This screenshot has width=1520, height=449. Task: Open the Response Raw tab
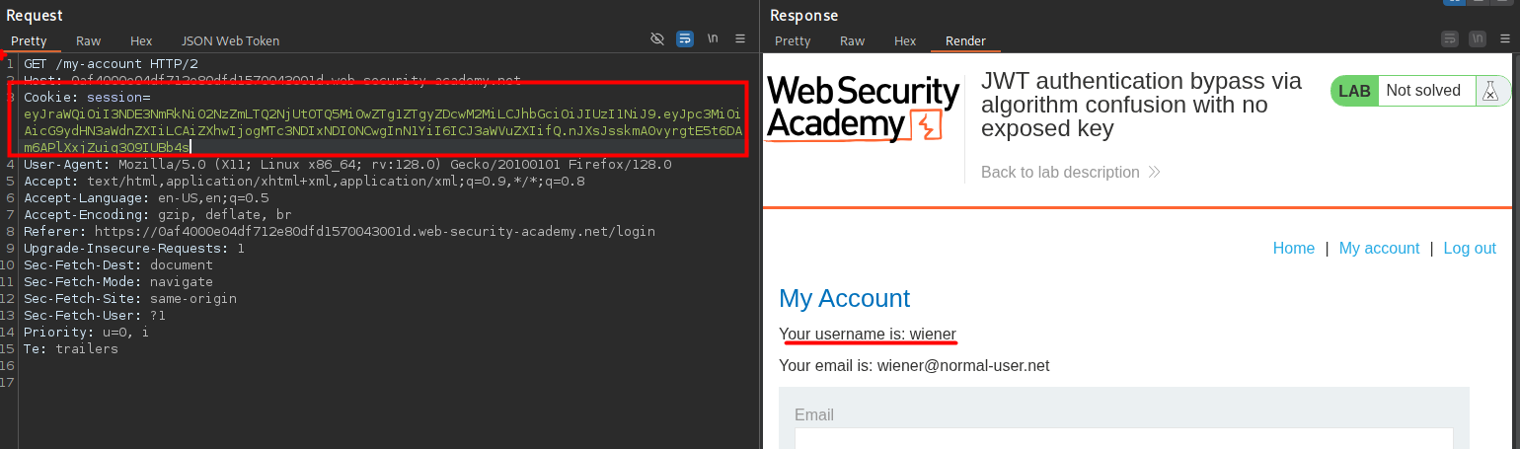pyautogui.click(x=852, y=40)
